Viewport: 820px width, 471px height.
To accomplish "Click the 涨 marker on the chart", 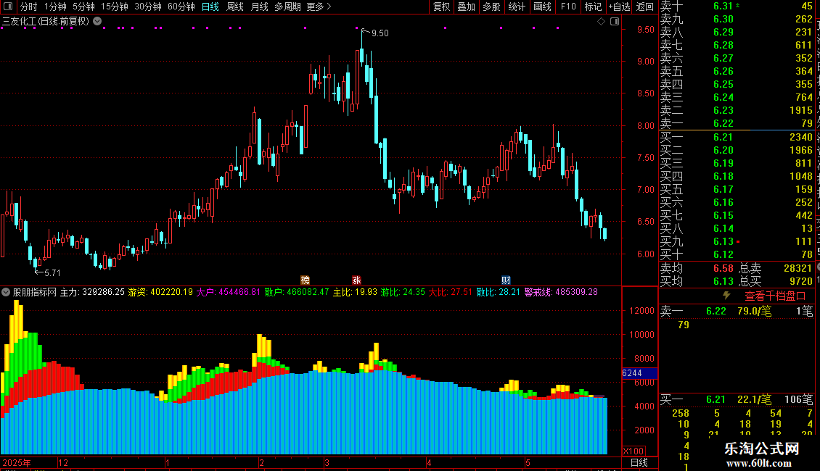I will coord(356,280).
